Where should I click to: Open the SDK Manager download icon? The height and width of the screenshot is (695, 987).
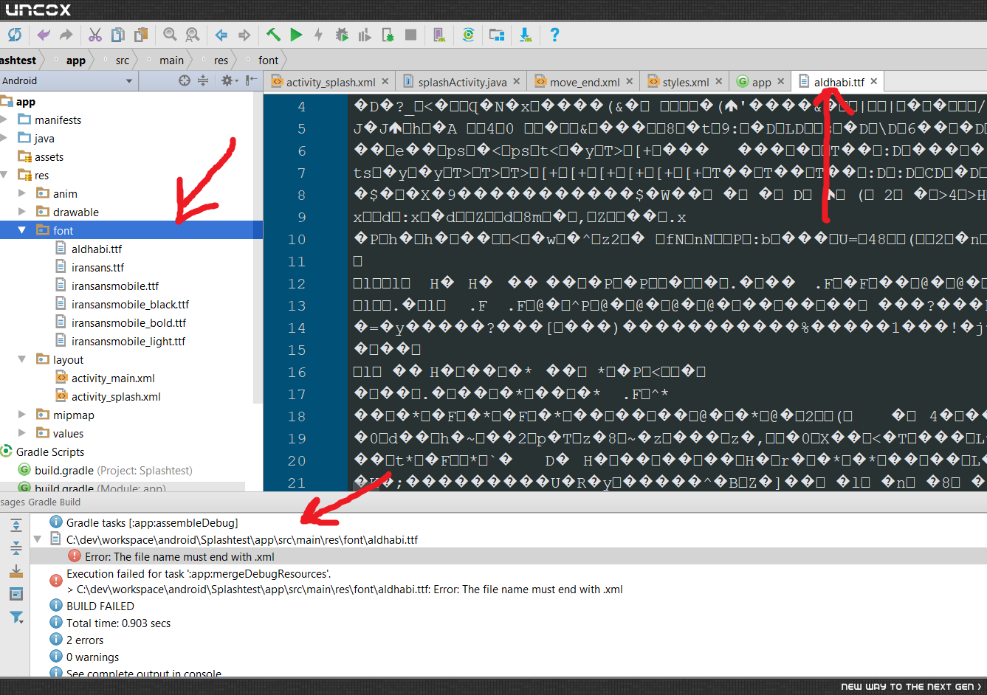[526, 35]
